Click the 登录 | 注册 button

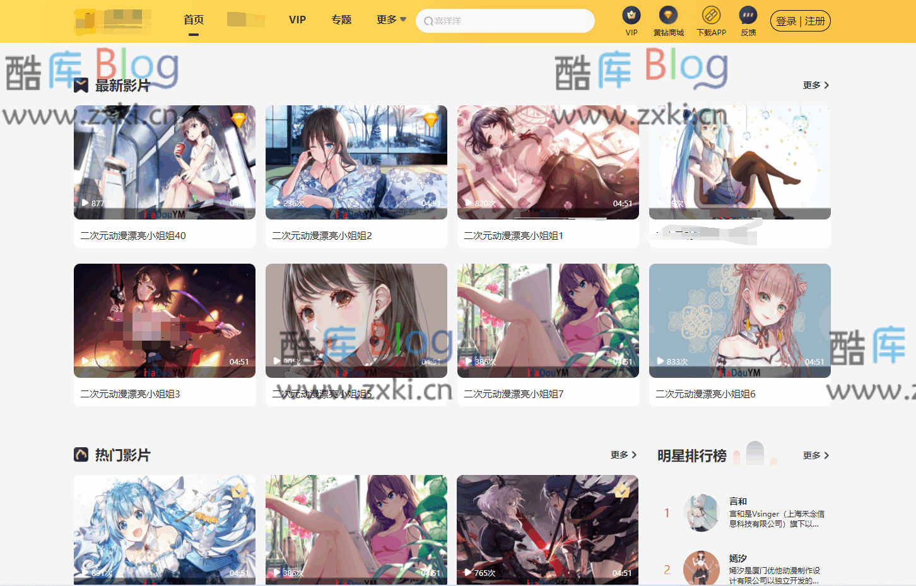click(800, 21)
